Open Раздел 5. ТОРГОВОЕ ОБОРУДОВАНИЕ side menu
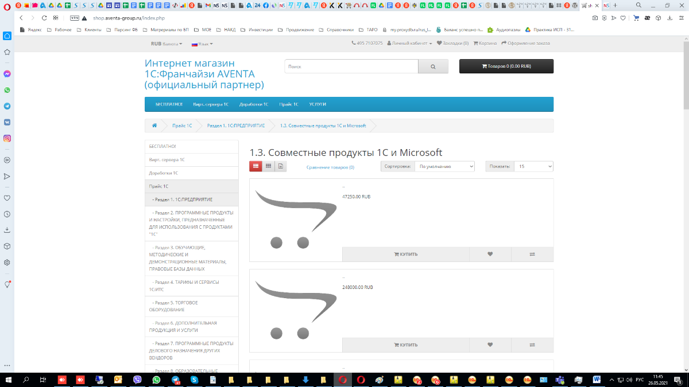This screenshot has height=387, width=689. click(192, 306)
